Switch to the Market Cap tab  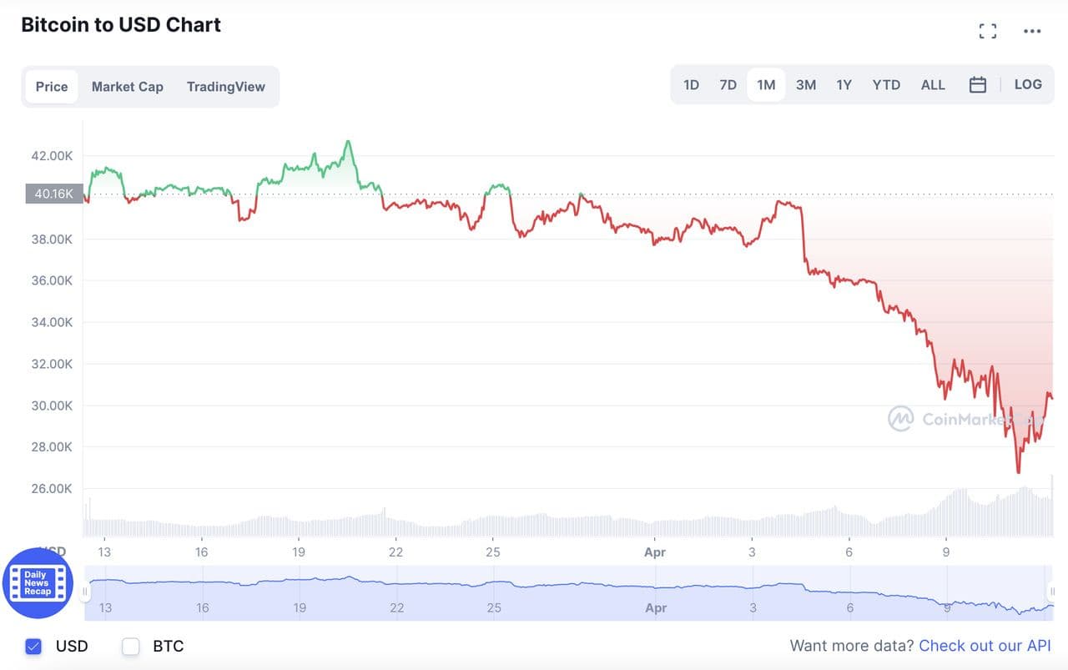(128, 87)
